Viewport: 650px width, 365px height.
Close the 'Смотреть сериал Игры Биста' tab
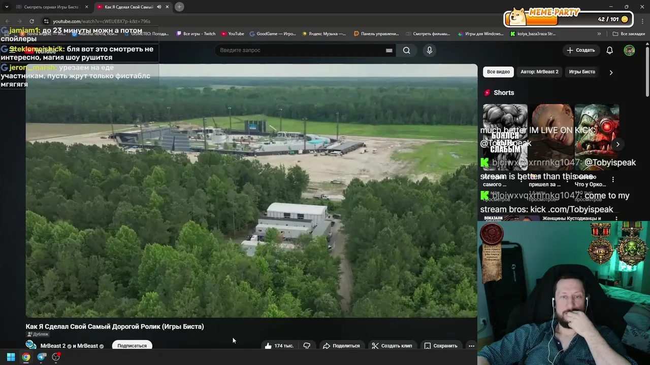86,7
